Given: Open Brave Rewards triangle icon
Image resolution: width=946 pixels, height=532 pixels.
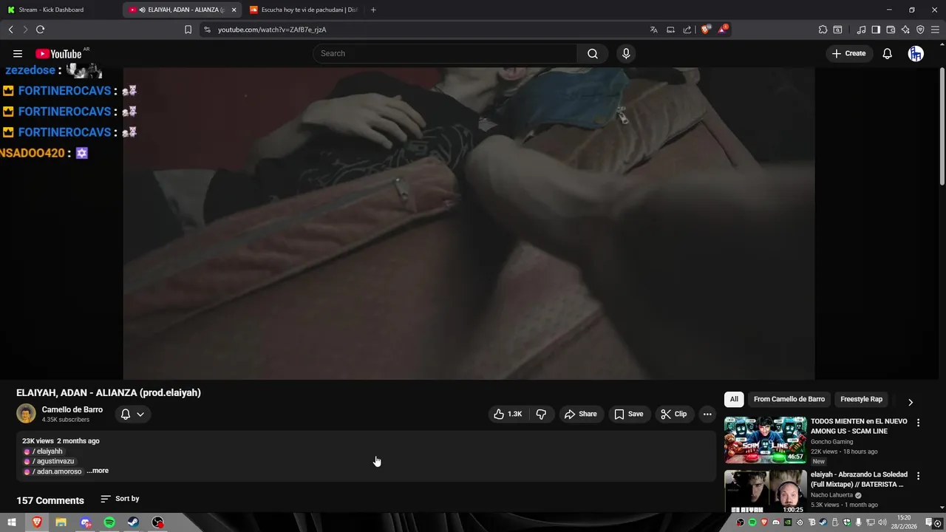Looking at the screenshot, I should click(723, 30).
